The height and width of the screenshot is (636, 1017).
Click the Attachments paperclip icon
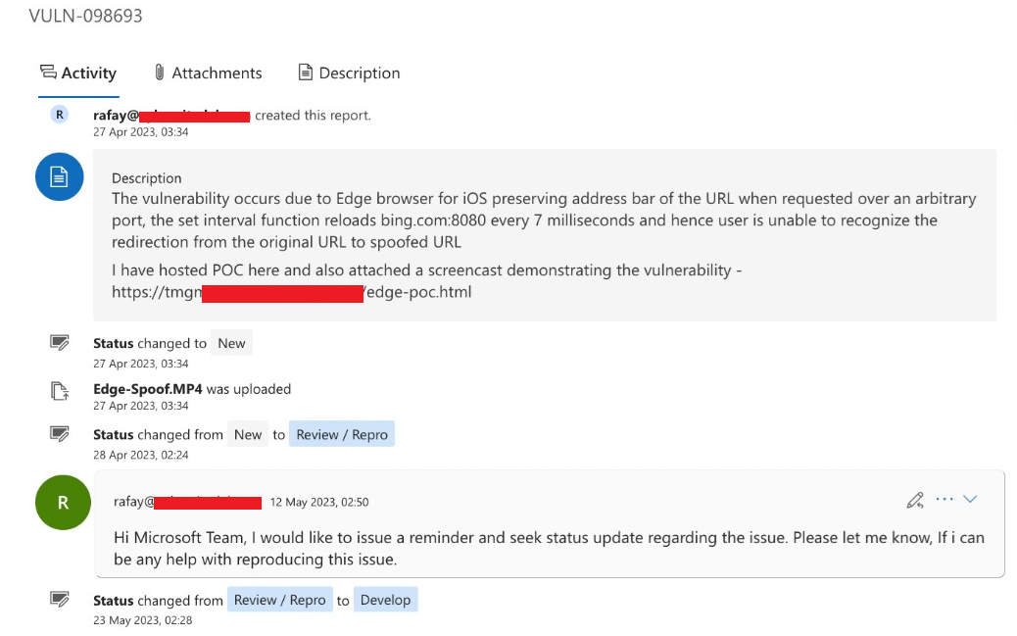(x=159, y=73)
